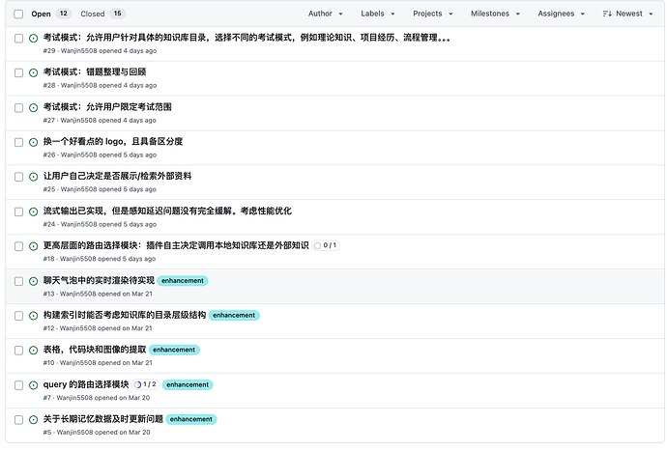The width and height of the screenshot is (667, 451).
Task: Open the issue query 的路由选择模块
Action: 86,384
